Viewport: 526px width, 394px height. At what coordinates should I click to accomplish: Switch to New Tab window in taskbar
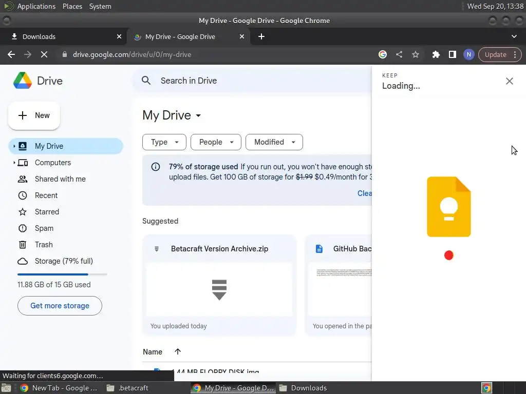tap(59, 388)
